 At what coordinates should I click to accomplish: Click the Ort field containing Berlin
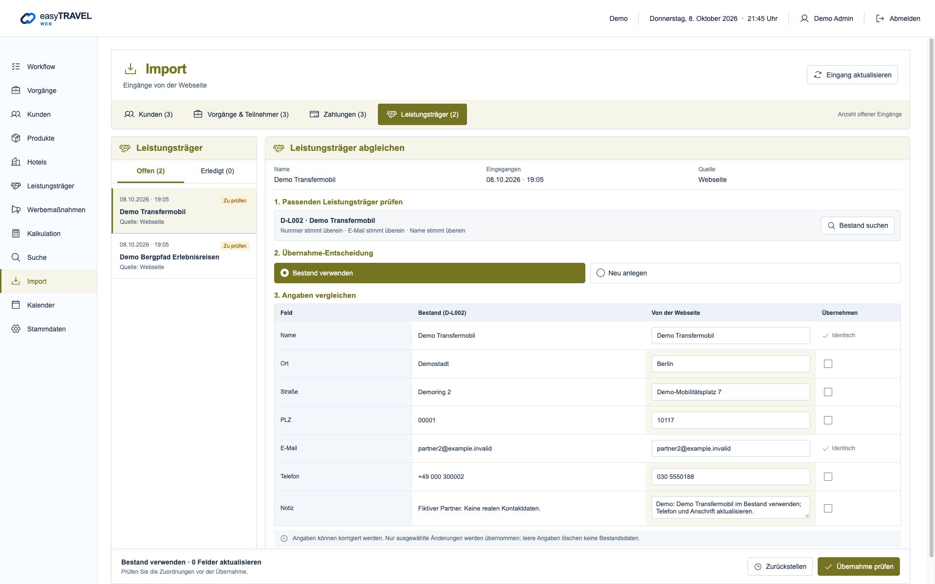click(730, 364)
